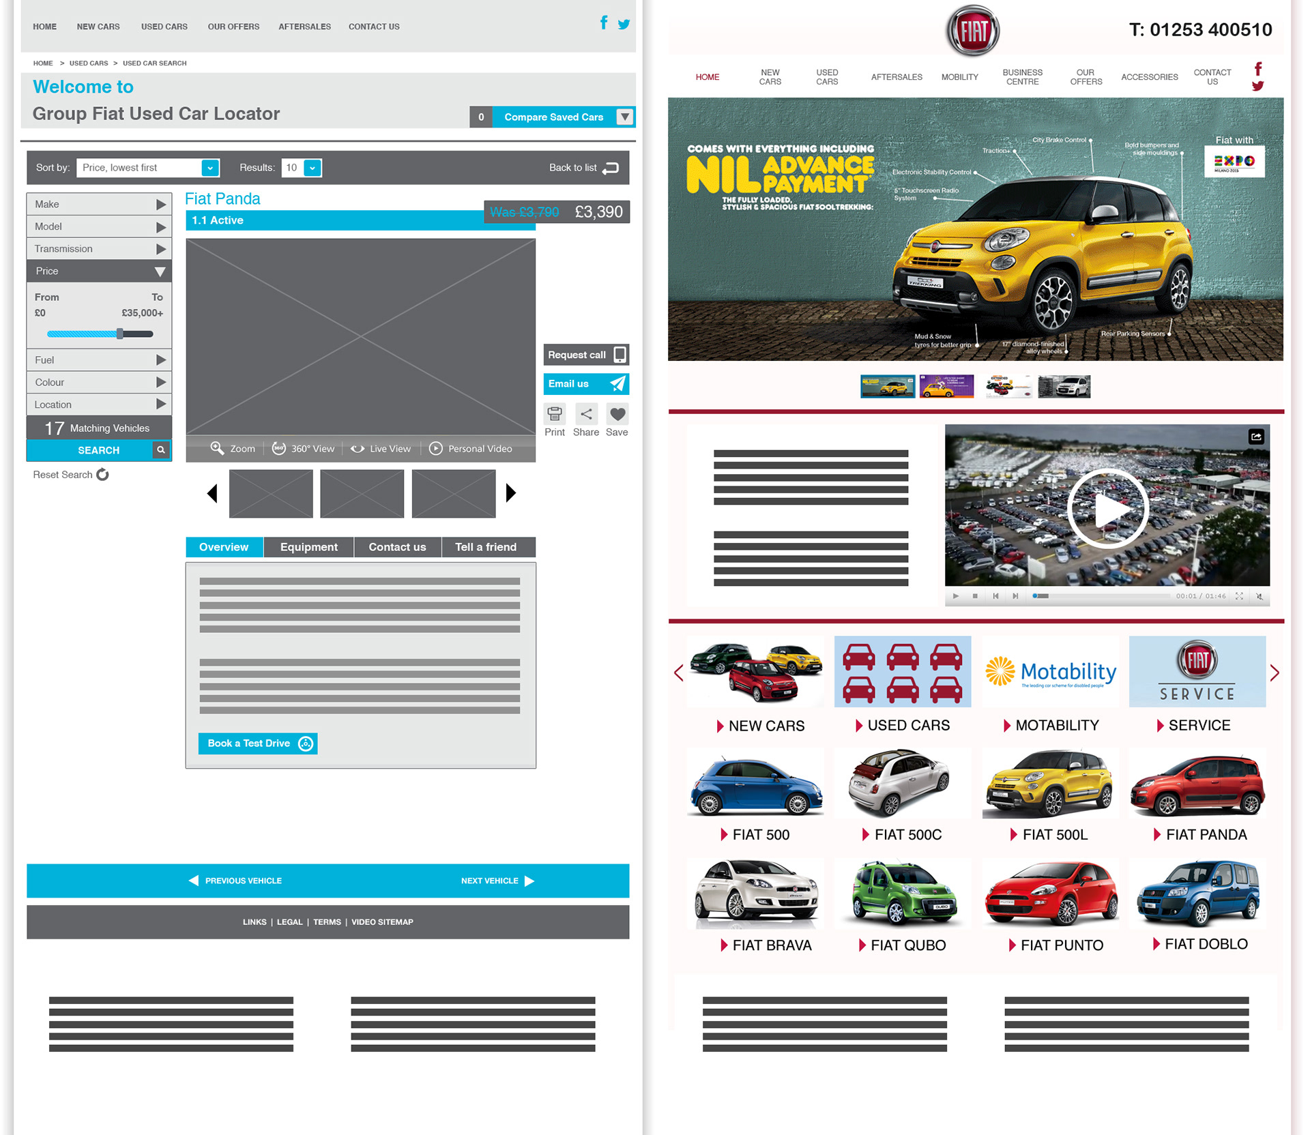Show previous thumbnail with left arrow
The width and height of the screenshot is (1310, 1135).
[x=212, y=493]
